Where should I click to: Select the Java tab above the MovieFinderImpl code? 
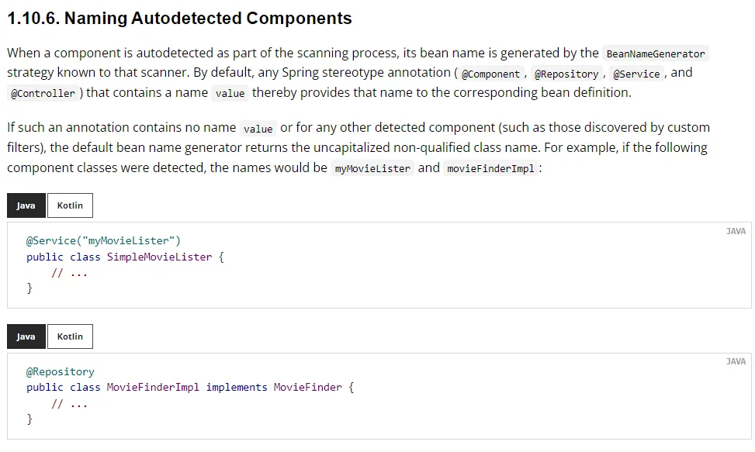(x=26, y=336)
